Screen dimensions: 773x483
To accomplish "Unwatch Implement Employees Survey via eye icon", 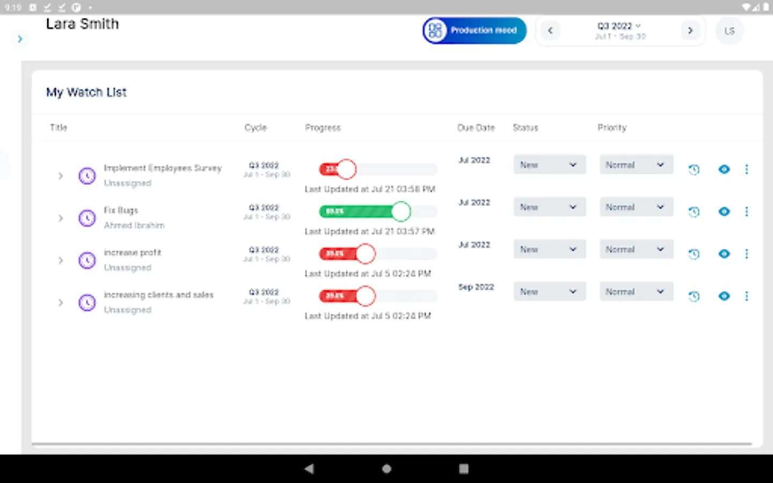I will (x=724, y=170).
